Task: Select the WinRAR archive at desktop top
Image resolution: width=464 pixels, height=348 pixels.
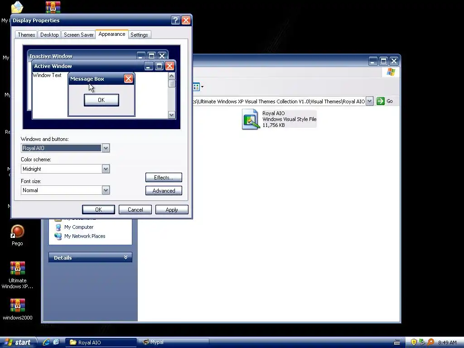Action: click(53, 7)
